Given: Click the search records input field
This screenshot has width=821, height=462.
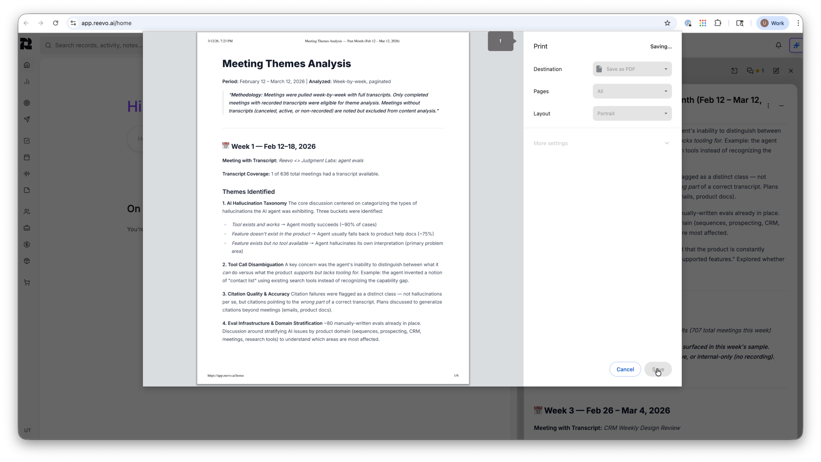Looking at the screenshot, I should [96, 45].
